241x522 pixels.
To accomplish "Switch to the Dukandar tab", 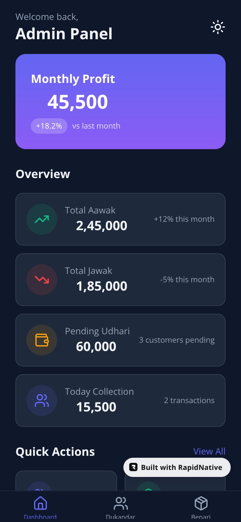I will pyautogui.click(x=121, y=507).
